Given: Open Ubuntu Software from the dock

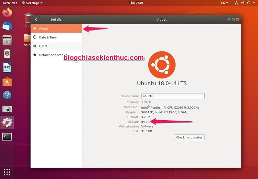Looking at the screenshot, I should tap(7, 81).
